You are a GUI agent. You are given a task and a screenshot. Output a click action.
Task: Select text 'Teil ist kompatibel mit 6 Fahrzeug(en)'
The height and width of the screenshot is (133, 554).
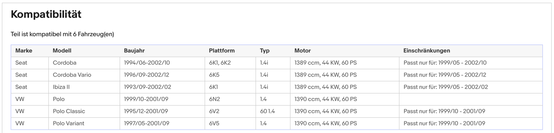(62, 34)
